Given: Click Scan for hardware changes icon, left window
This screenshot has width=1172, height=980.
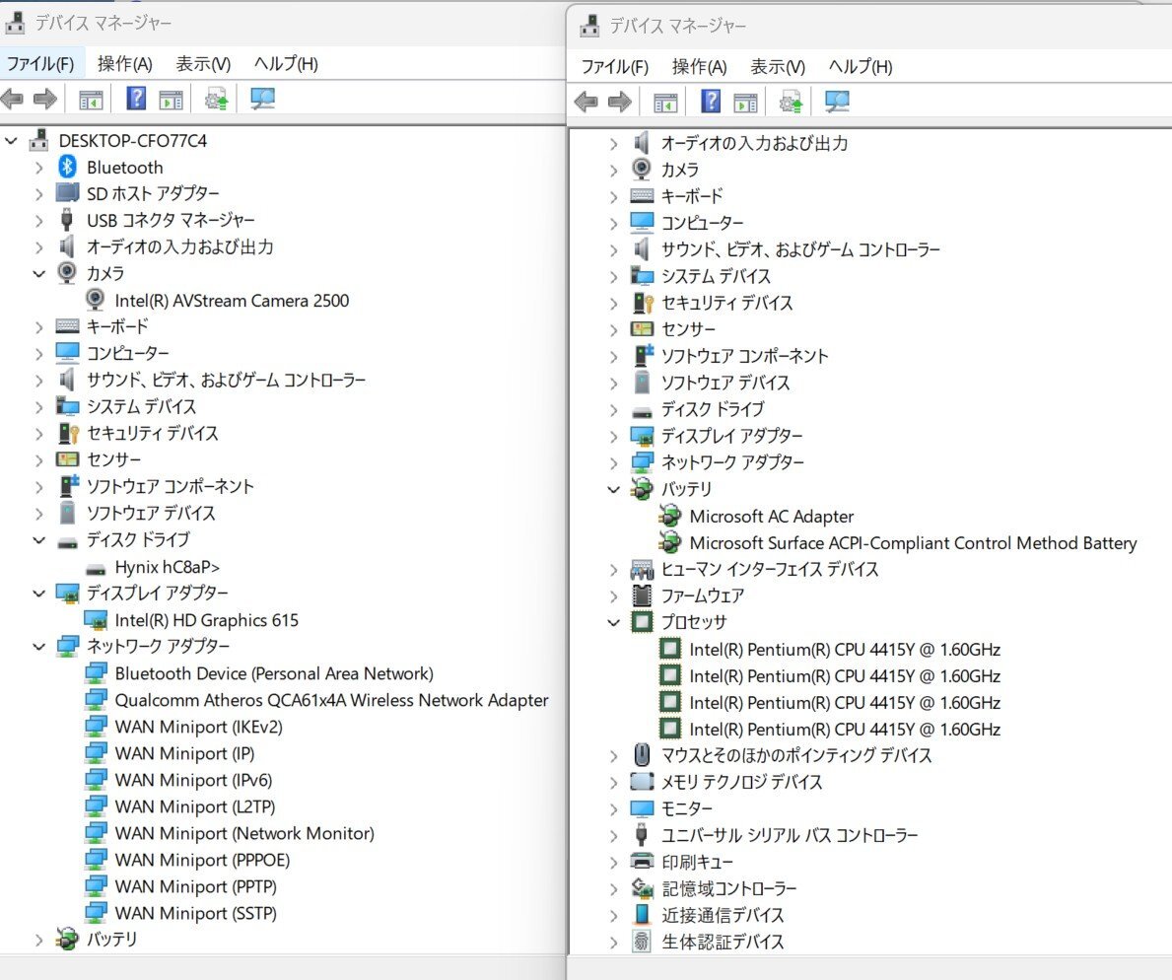Looking at the screenshot, I should [262, 99].
